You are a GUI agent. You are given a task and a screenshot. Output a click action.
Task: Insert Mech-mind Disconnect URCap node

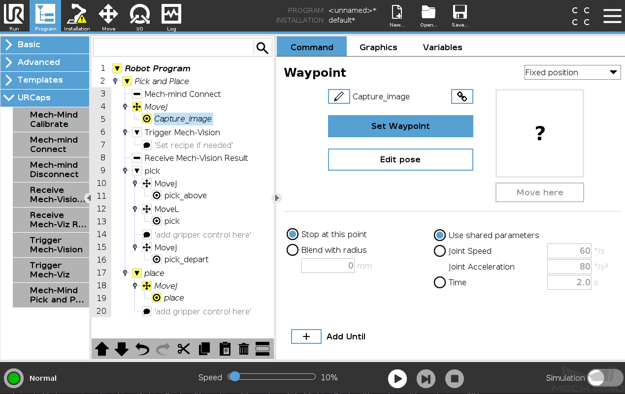point(51,170)
